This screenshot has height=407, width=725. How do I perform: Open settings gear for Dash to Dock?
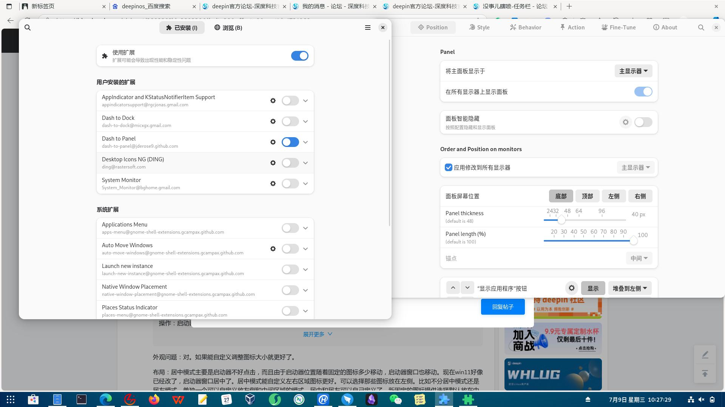pyautogui.click(x=273, y=121)
